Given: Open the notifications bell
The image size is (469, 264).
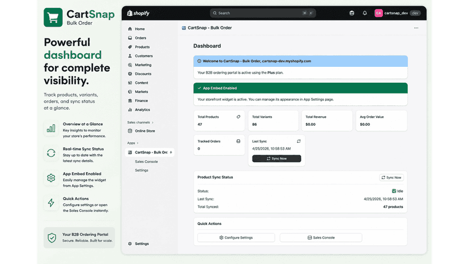Looking at the screenshot, I should [x=365, y=13].
